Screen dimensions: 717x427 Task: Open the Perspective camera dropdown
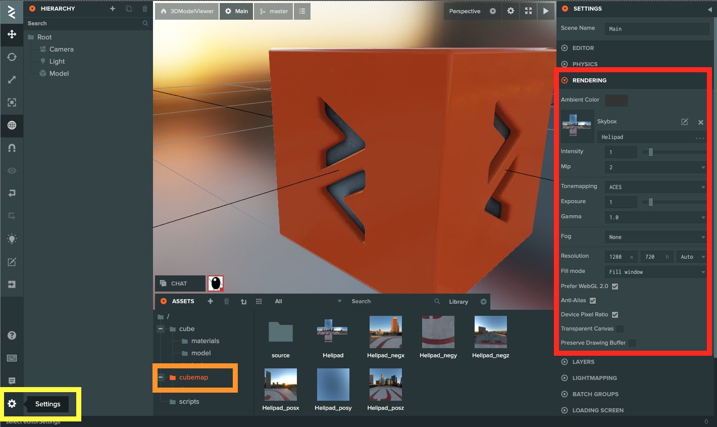pos(472,11)
